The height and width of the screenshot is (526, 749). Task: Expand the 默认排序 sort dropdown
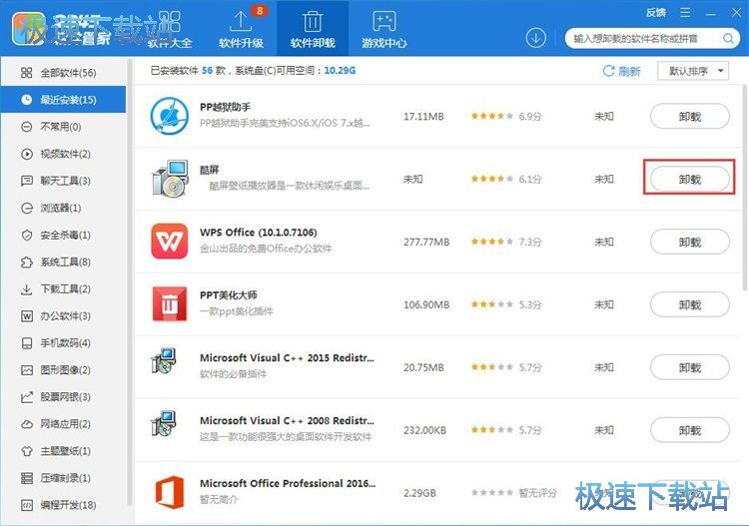coord(693,71)
